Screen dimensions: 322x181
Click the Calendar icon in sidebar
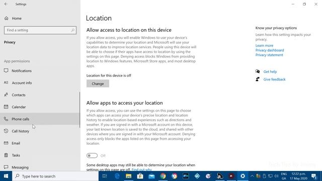[6, 107]
